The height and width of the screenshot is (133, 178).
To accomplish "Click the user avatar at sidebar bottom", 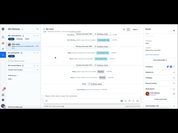I will click(3, 106).
